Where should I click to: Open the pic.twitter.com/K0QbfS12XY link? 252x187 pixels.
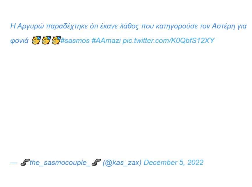click(168, 40)
